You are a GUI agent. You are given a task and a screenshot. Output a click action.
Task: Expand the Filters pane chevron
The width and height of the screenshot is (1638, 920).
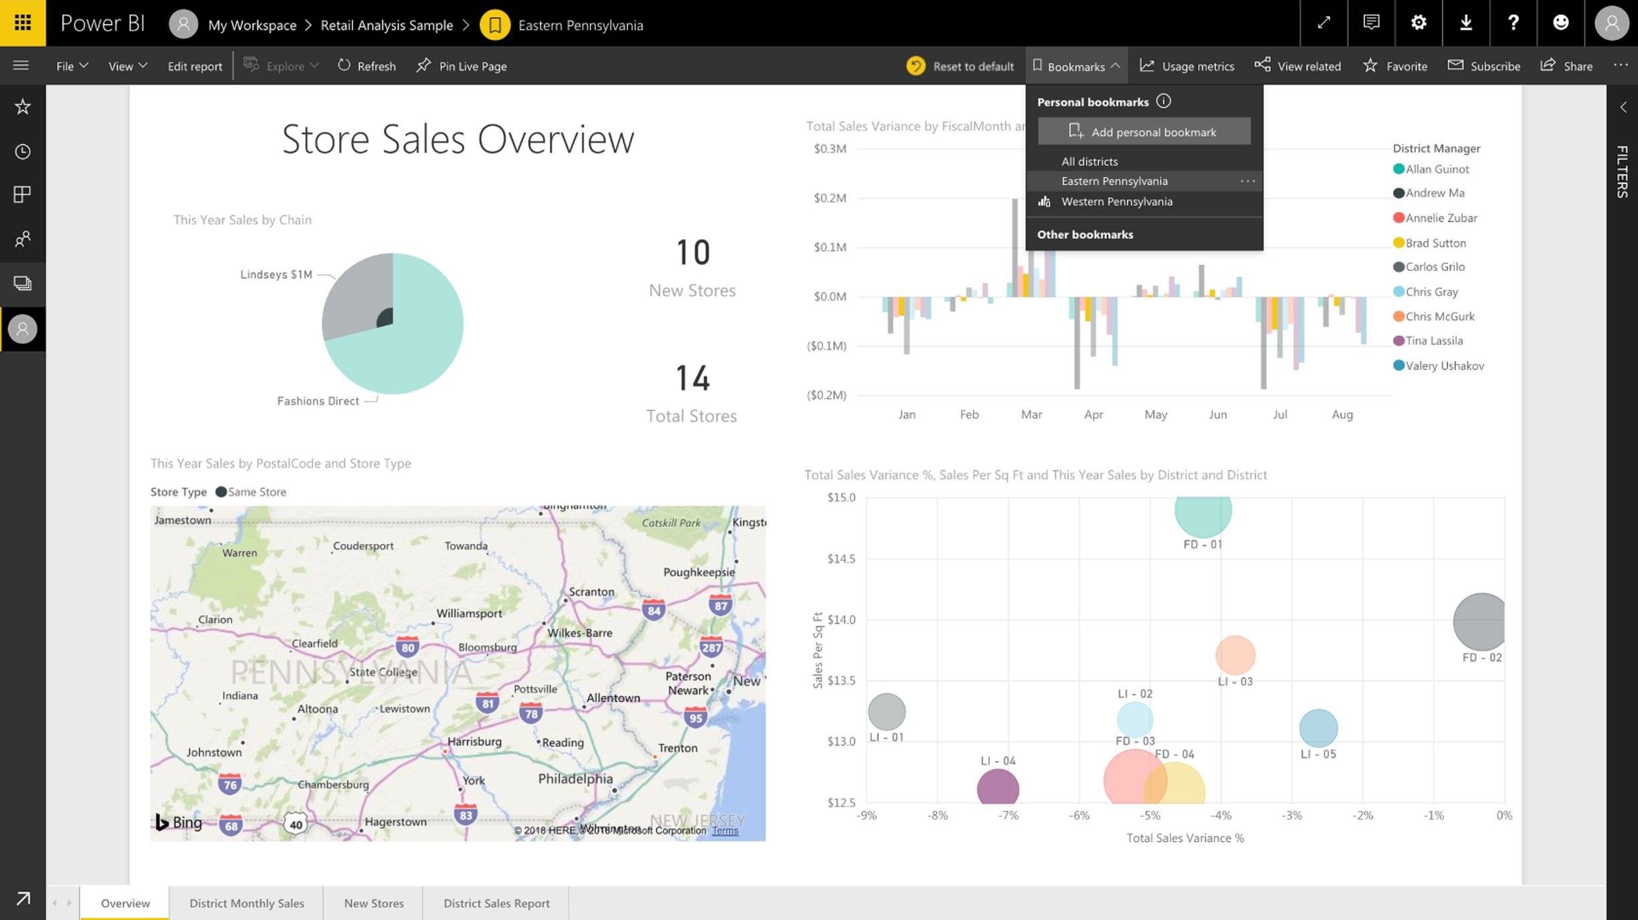pos(1623,107)
